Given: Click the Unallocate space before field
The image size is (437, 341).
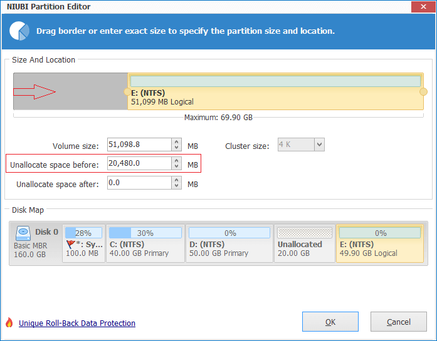Looking at the screenshot, I should coord(138,164).
